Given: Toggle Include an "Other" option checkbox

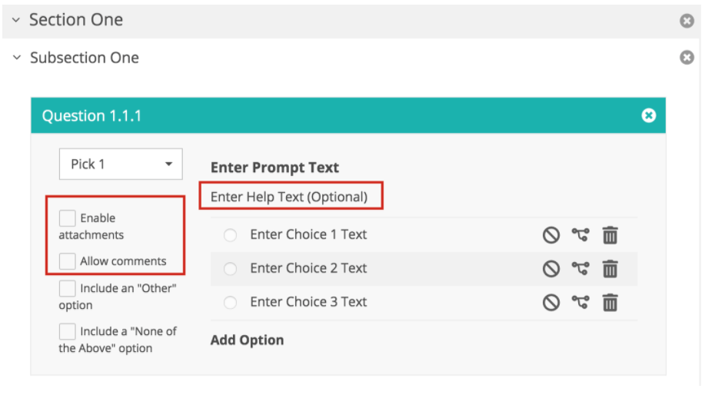Looking at the screenshot, I should pyautogui.click(x=68, y=288).
